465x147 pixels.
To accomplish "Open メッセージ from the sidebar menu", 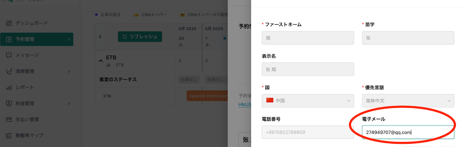I will [x=27, y=55].
